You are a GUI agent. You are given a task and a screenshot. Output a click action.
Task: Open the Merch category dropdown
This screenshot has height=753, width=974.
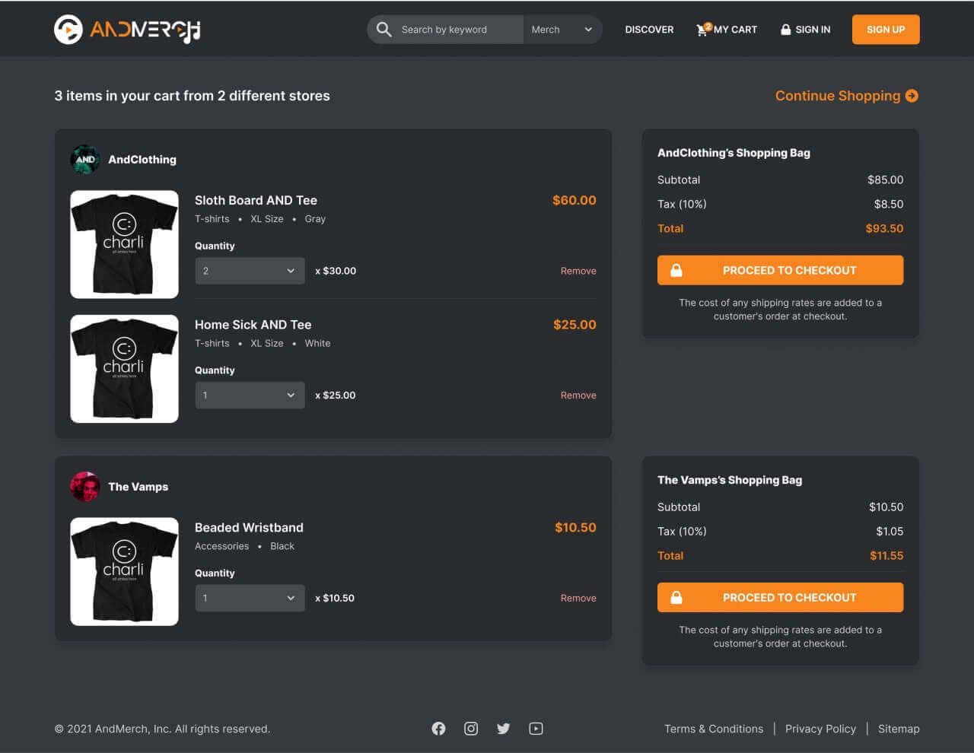coord(562,30)
